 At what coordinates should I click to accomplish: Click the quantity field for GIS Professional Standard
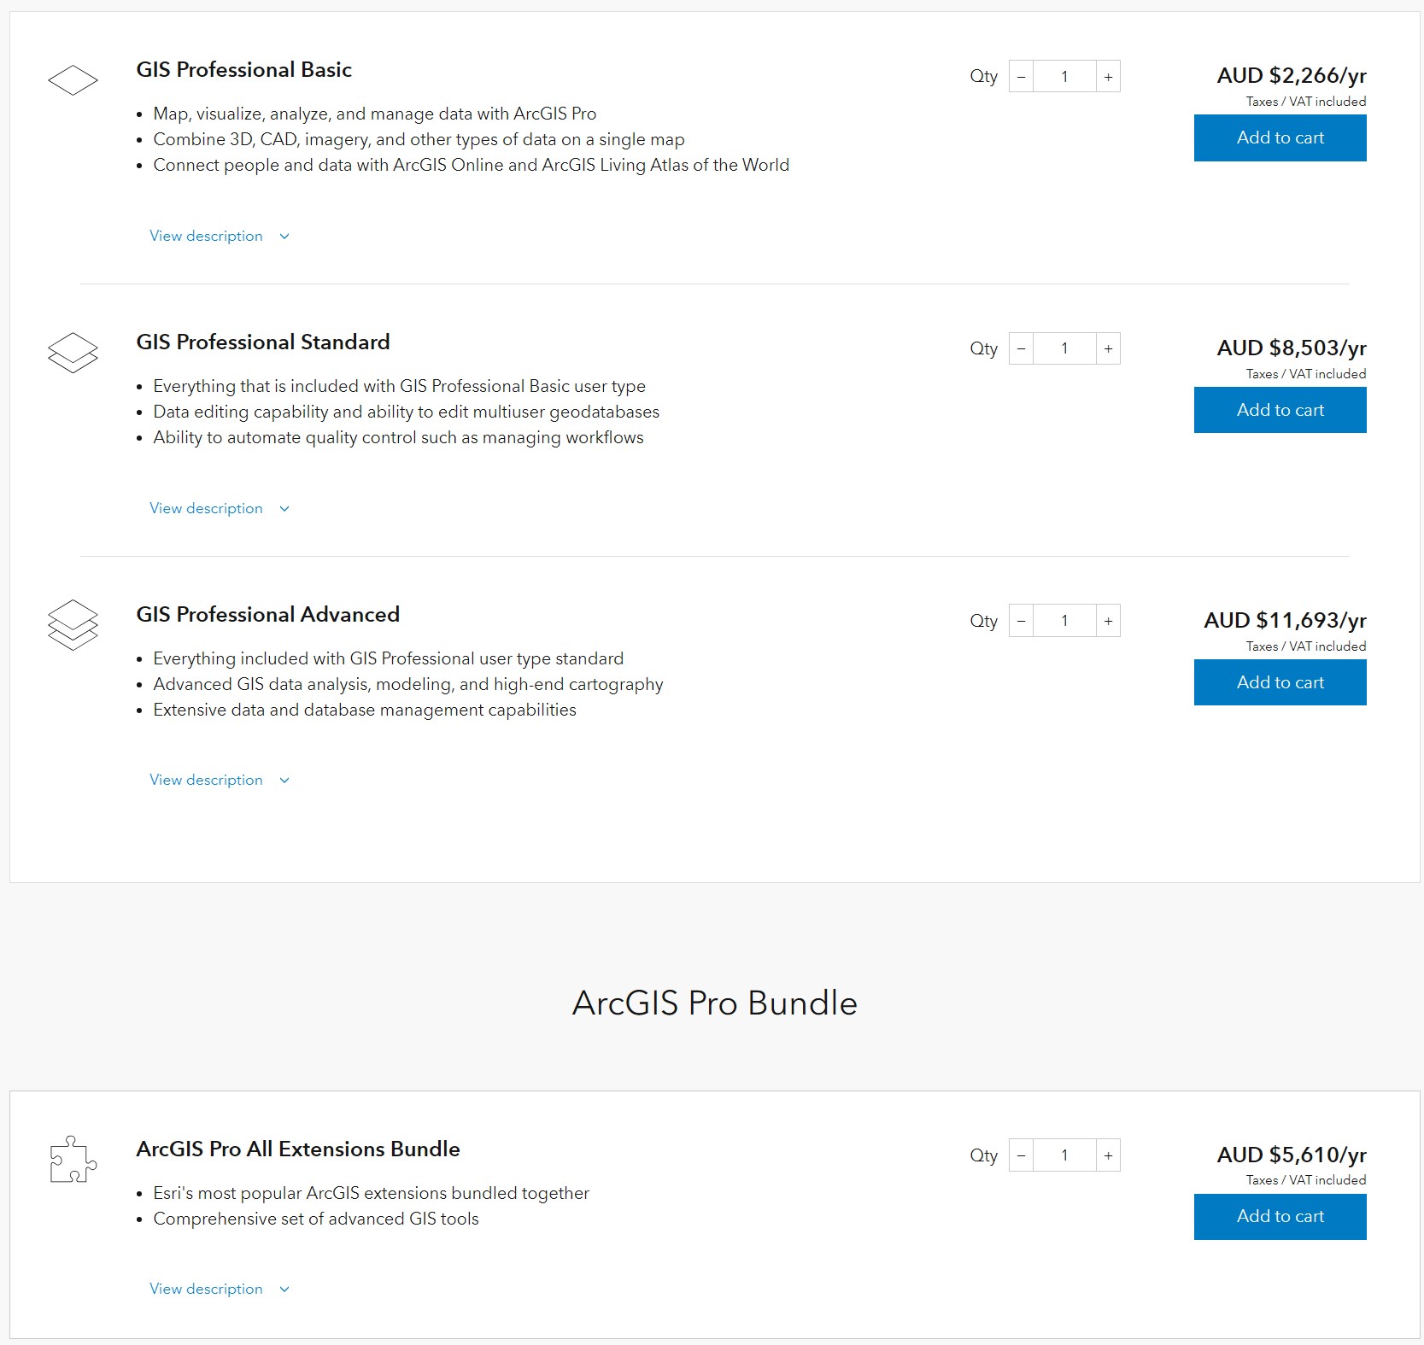point(1064,348)
